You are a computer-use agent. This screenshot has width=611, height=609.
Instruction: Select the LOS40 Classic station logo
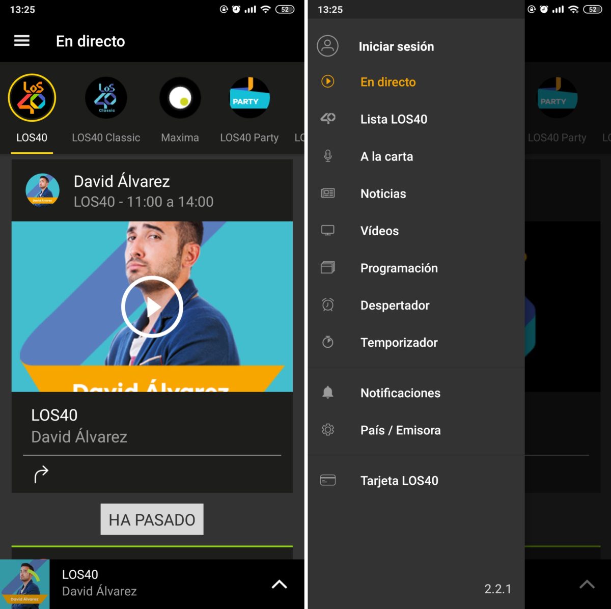tap(106, 97)
